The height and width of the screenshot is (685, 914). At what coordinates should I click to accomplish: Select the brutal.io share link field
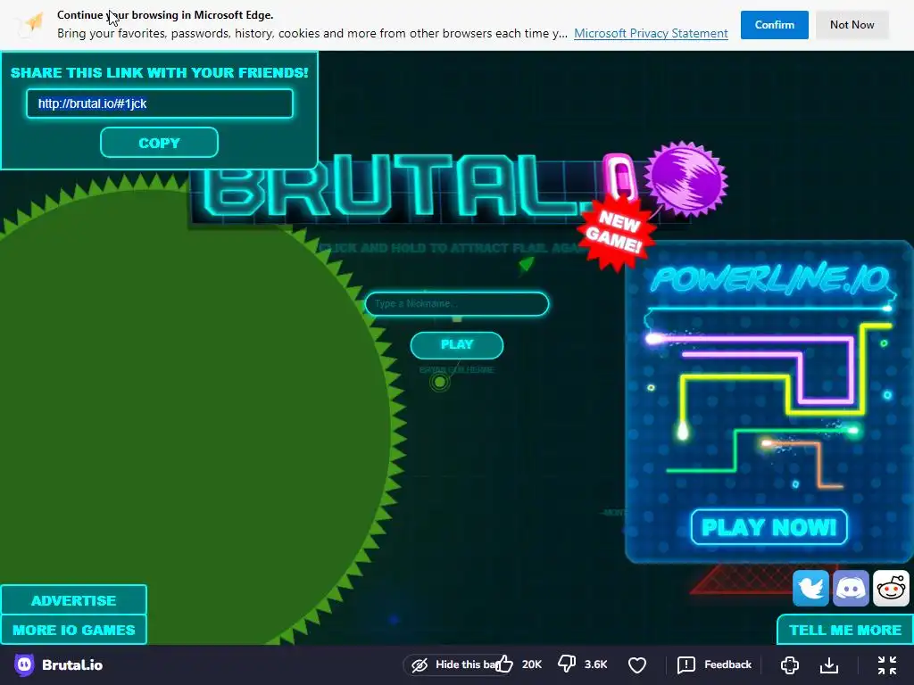tap(159, 103)
